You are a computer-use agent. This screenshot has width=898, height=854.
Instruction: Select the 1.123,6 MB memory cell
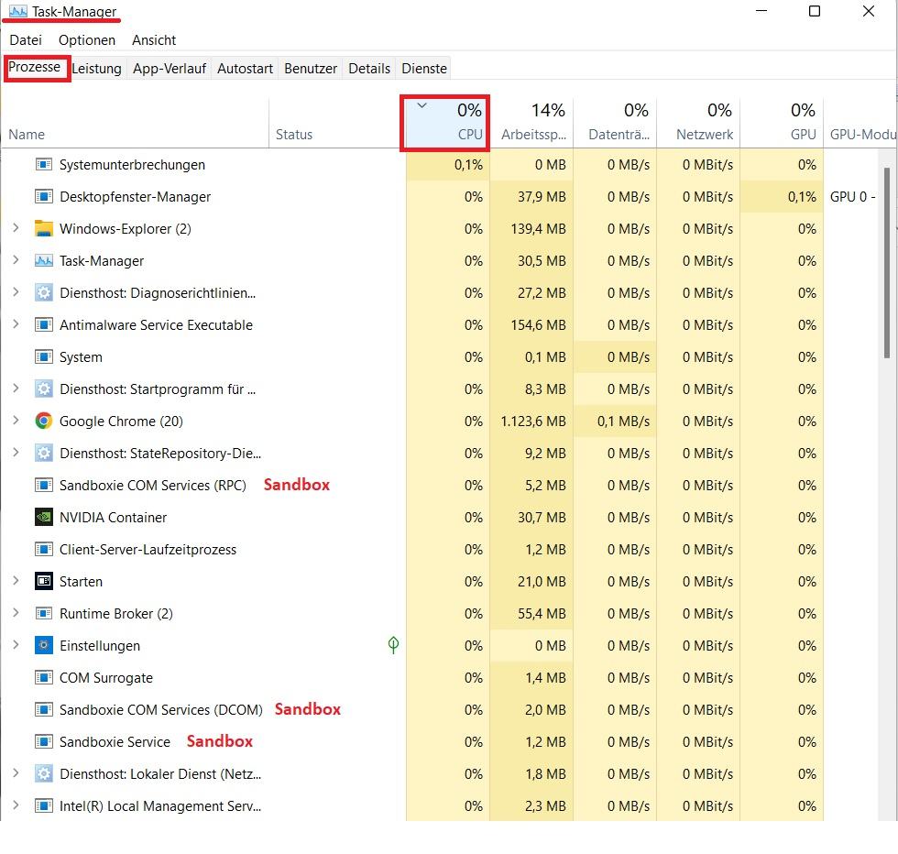[x=533, y=422]
